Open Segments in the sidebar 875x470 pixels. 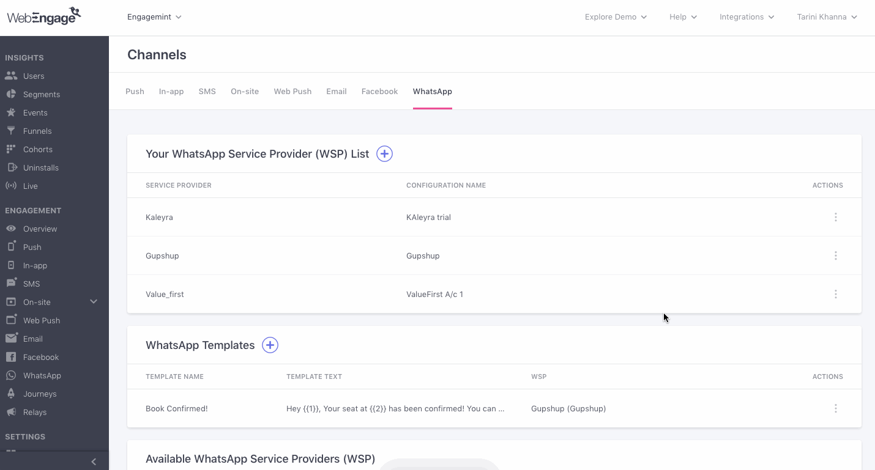[x=42, y=94]
